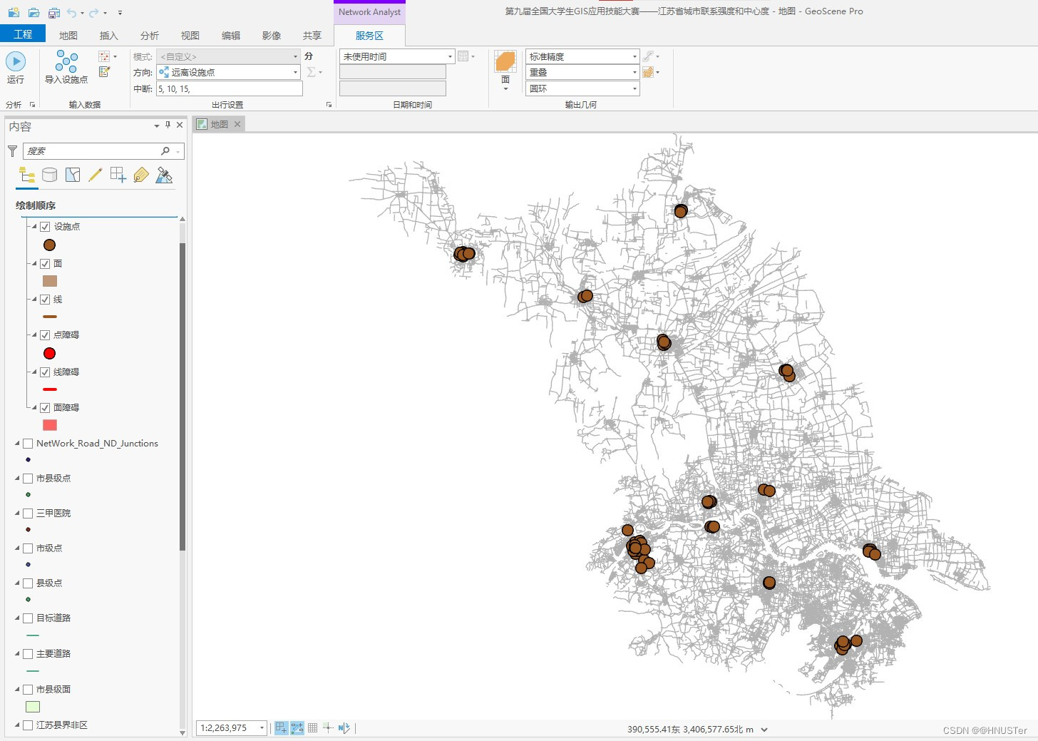The height and width of the screenshot is (741, 1038).
Task: Open the 方向 direction dropdown
Action: pyautogui.click(x=295, y=72)
